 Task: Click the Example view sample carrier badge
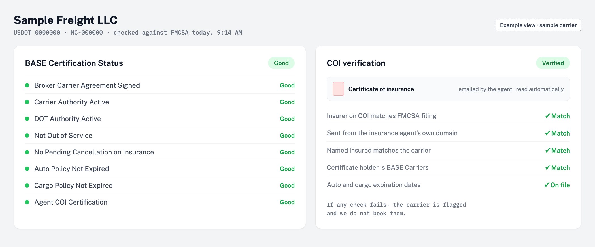(x=538, y=25)
